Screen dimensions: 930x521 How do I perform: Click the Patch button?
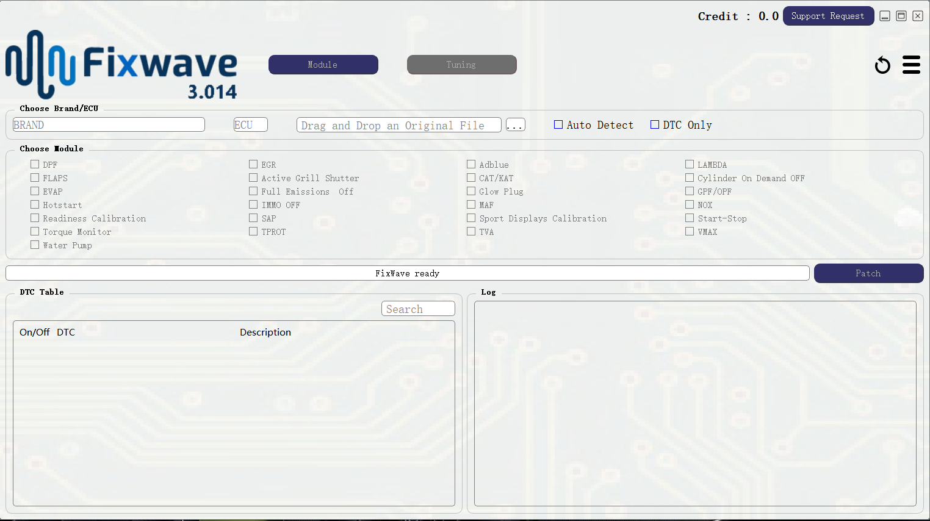[868, 273]
